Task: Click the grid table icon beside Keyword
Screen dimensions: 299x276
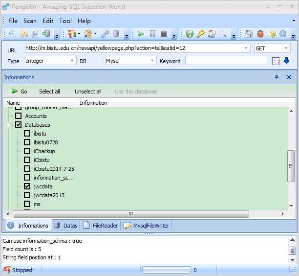Action: [276, 61]
